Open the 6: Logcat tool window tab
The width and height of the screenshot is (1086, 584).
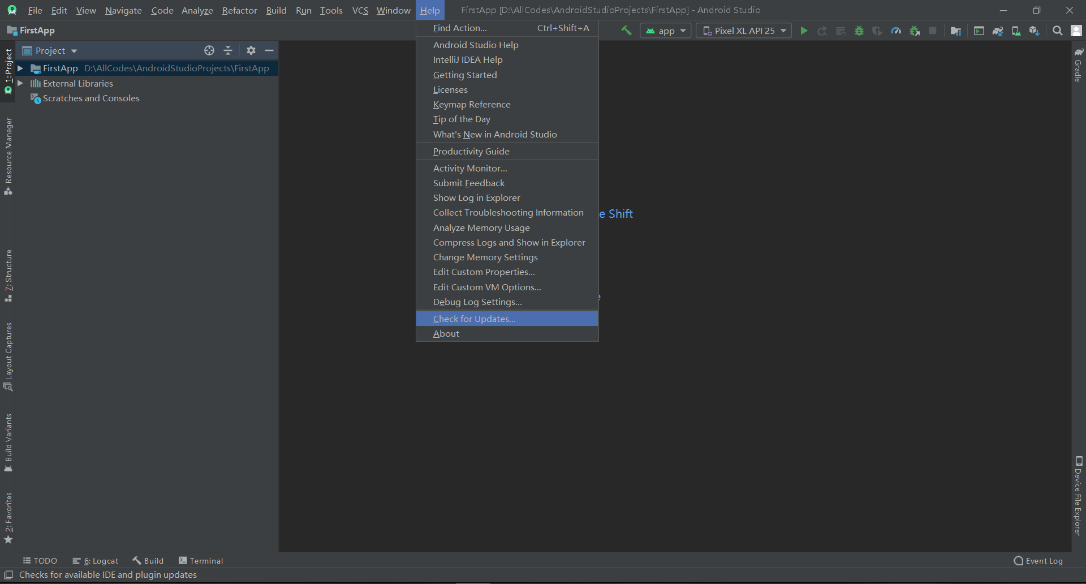[96, 561]
